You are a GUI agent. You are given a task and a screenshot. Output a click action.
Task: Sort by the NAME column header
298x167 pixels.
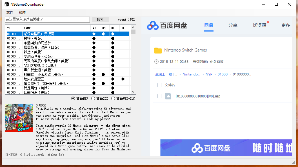point(56,28)
